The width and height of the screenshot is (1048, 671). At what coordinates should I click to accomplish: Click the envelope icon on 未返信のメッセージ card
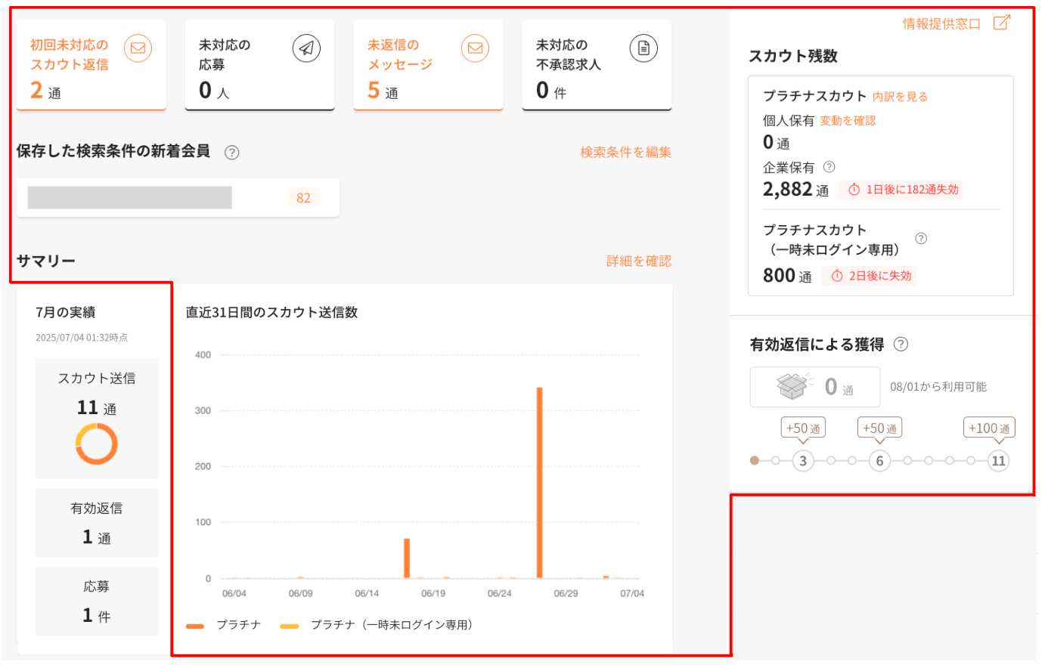475,48
